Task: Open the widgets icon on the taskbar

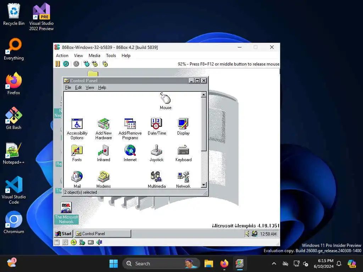Action: coord(12,263)
